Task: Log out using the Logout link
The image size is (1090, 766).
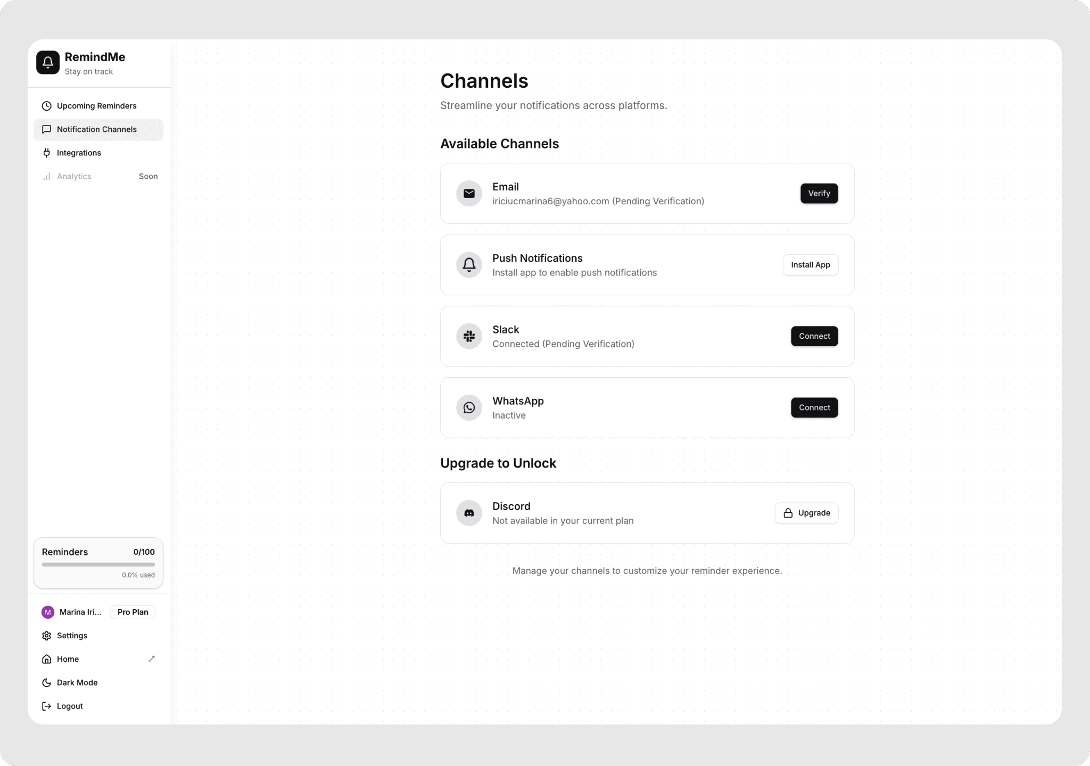Action: 69,706
